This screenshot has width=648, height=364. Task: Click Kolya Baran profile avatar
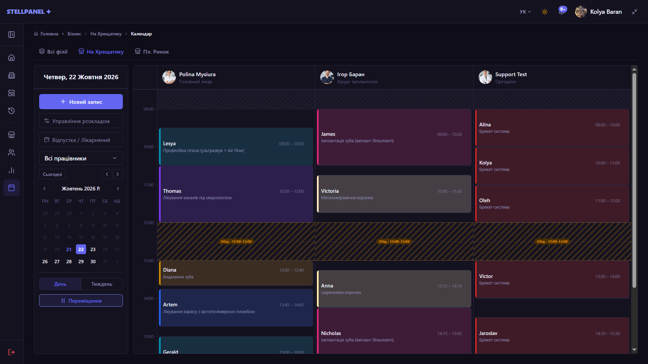coord(581,12)
